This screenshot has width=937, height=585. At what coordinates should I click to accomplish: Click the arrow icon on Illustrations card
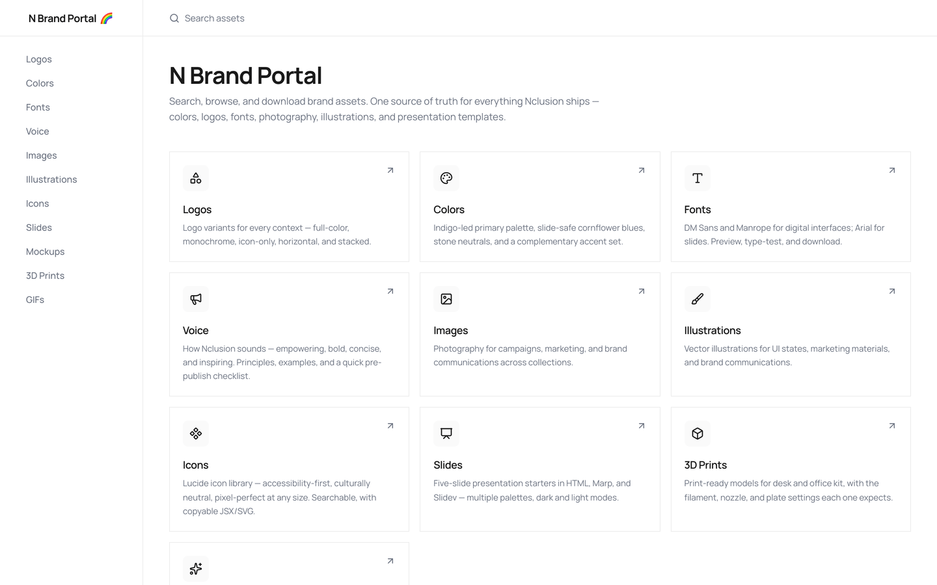tap(892, 291)
